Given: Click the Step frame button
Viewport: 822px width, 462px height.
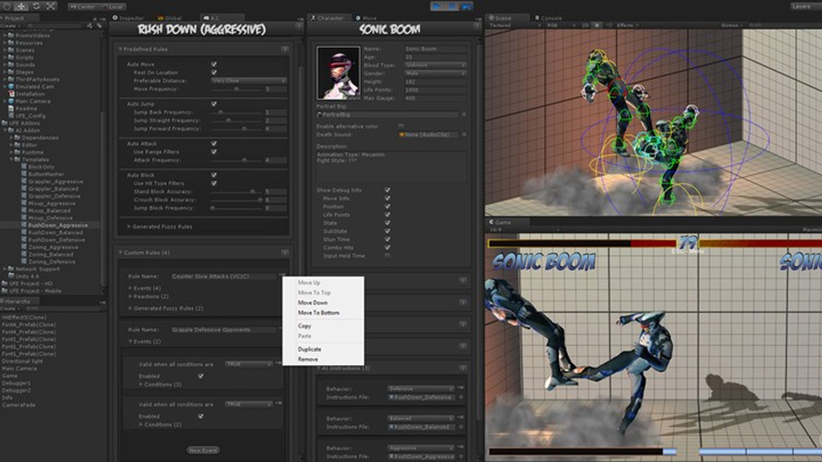Looking at the screenshot, I should pos(466,6).
